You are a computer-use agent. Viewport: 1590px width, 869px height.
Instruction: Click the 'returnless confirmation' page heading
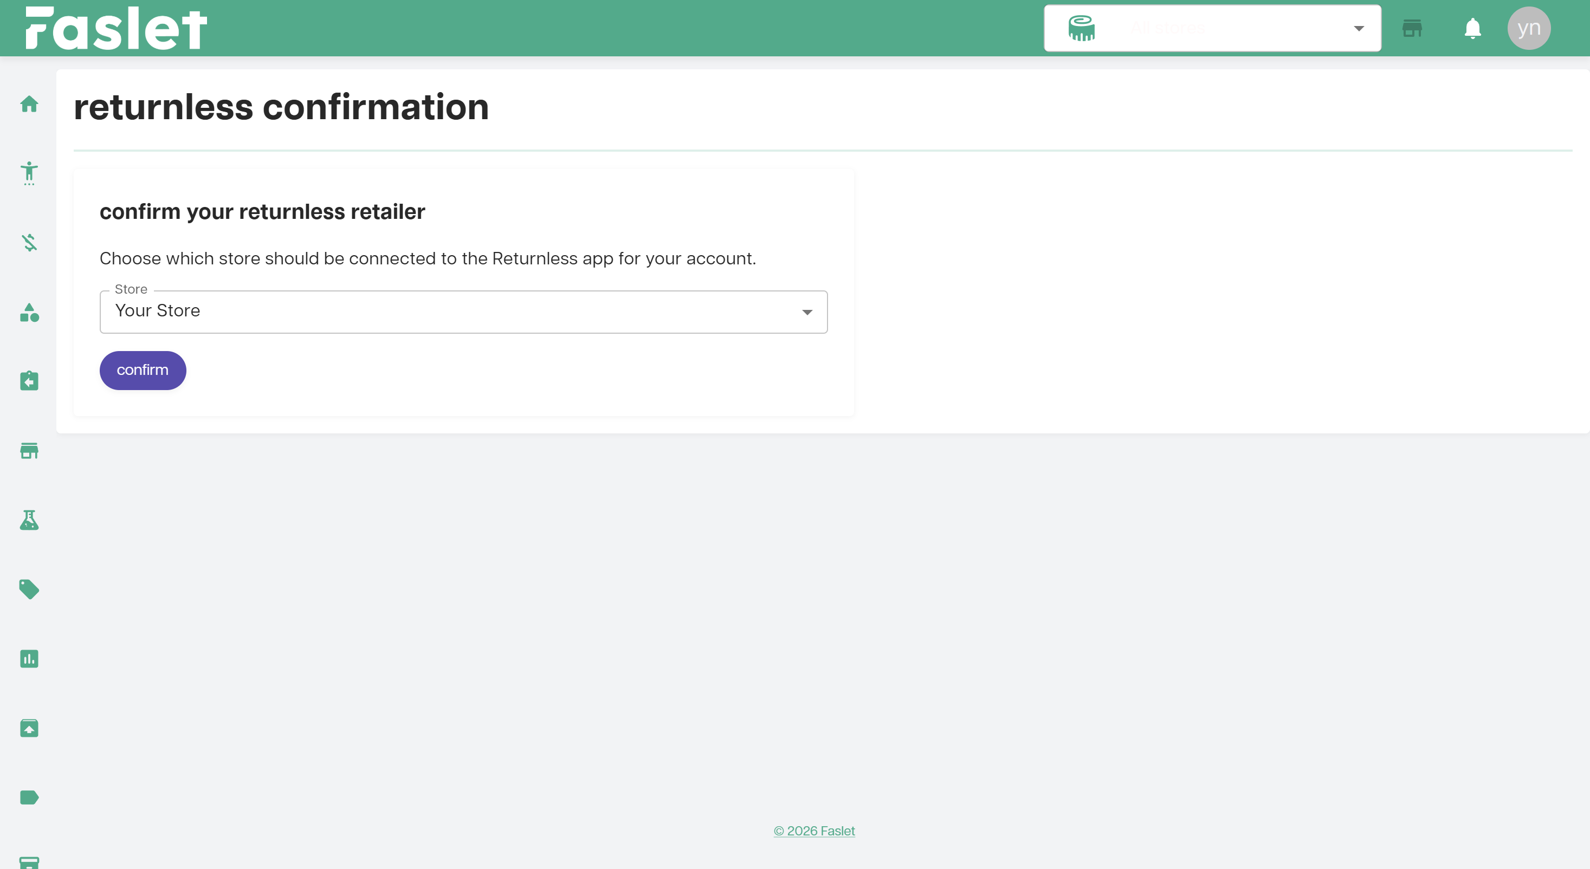click(281, 107)
